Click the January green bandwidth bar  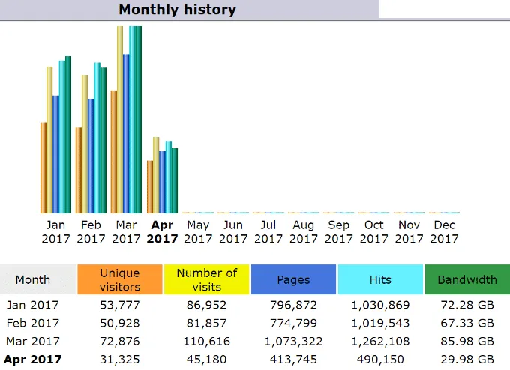pos(68,135)
